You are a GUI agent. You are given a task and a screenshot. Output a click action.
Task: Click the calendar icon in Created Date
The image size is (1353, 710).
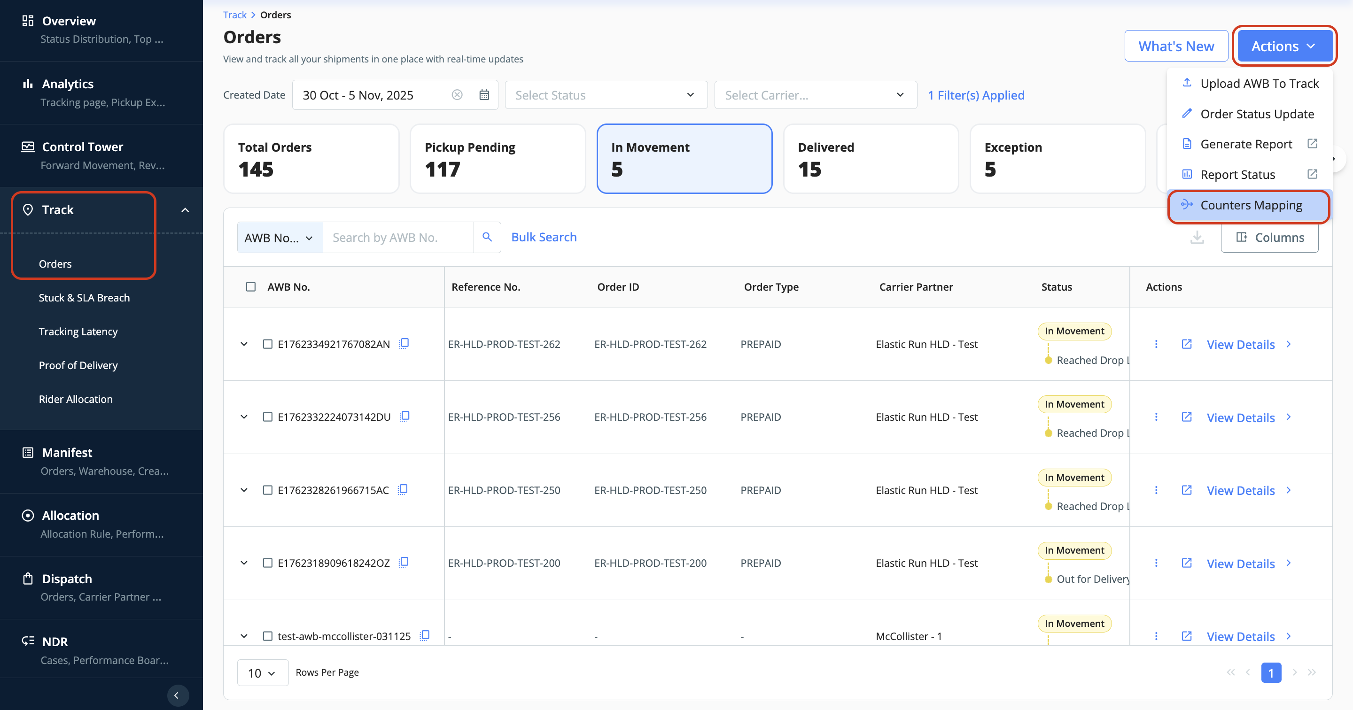pyautogui.click(x=484, y=95)
